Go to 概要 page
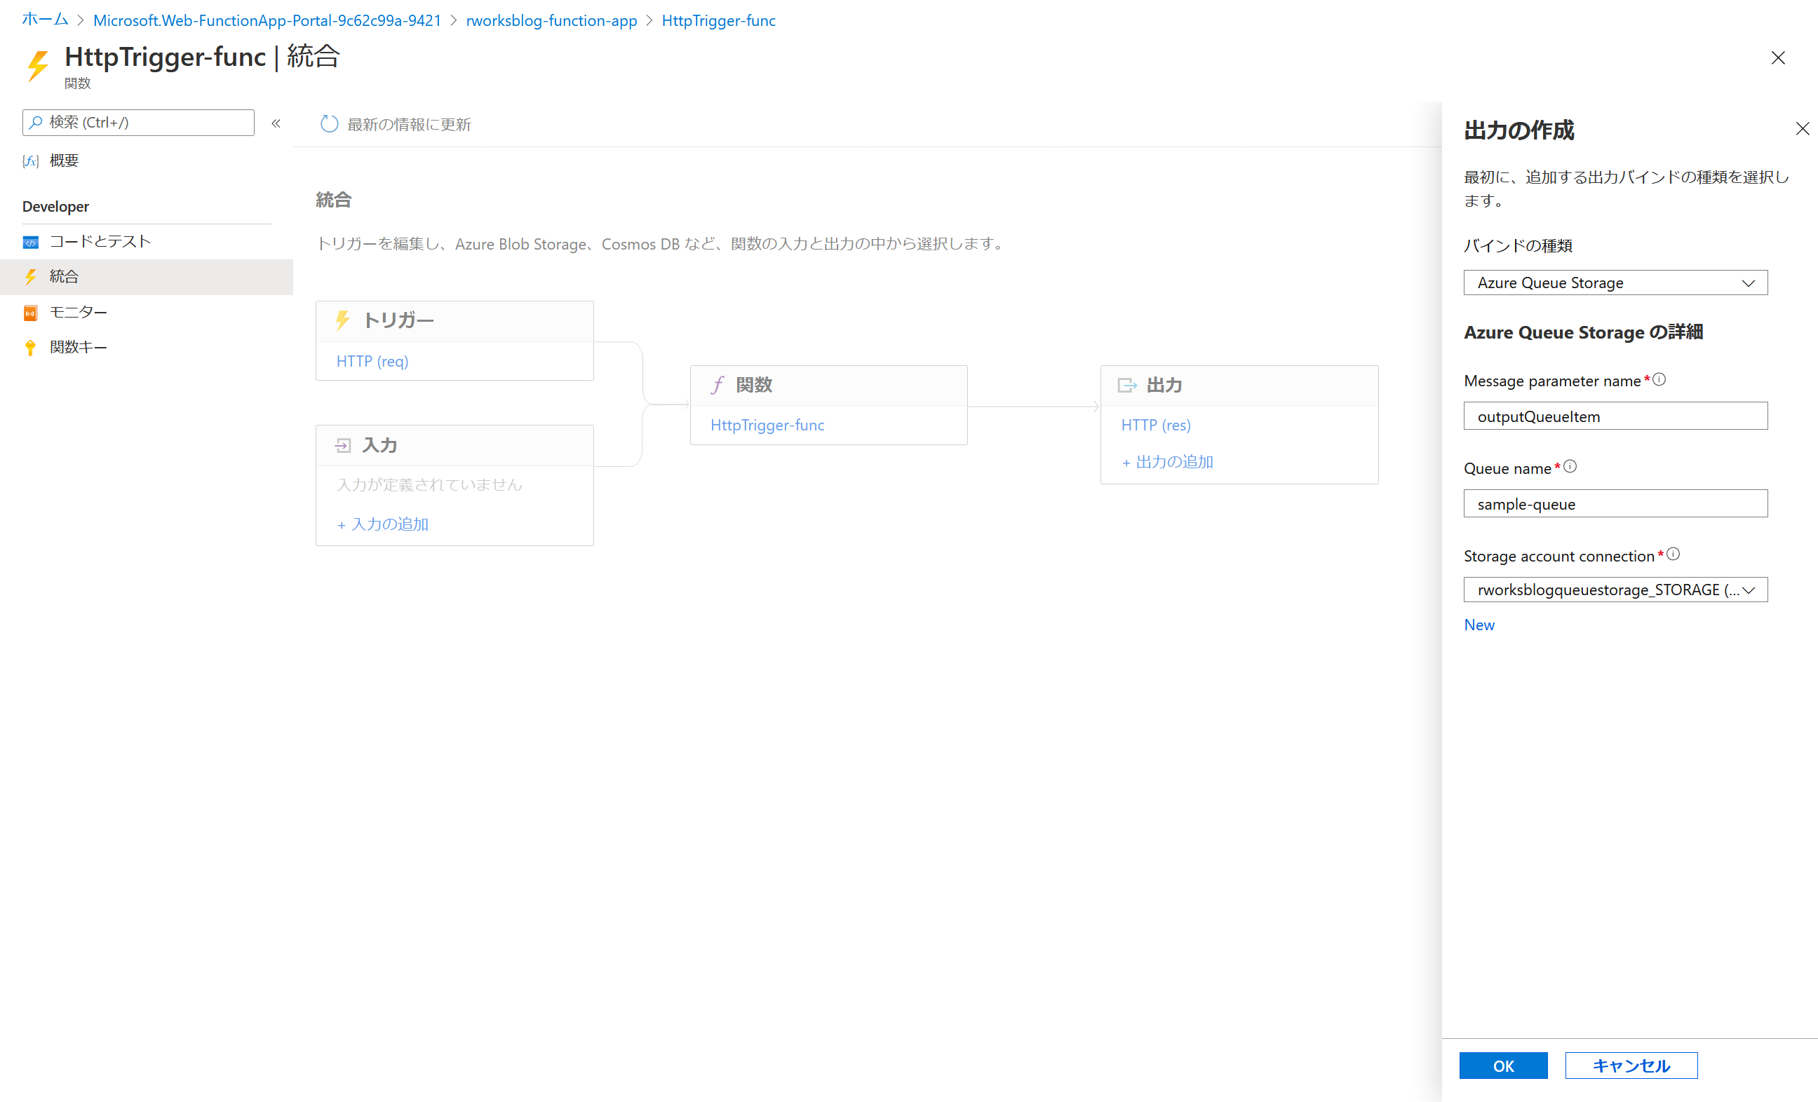 pyautogui.click(x=63, y=160)
